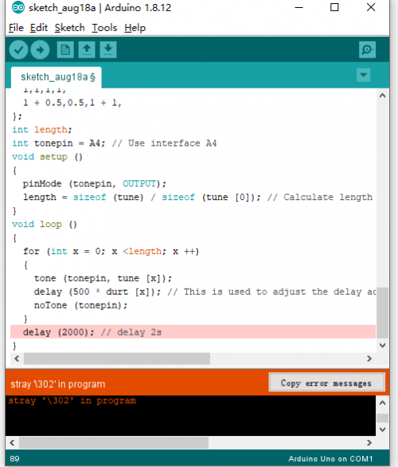Screen dimensions: 398x467
Task: Click 'pinMode (tonepin, OUTPUT);' line
Action: (x=95, y=184)
